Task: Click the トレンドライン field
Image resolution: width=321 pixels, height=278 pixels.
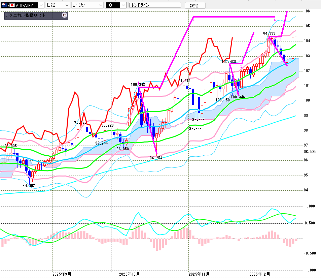Action: (x=154, y=5)
